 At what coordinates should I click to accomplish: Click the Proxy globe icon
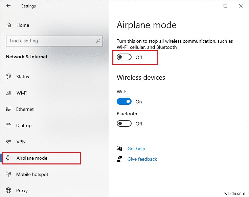click(9, 191)
